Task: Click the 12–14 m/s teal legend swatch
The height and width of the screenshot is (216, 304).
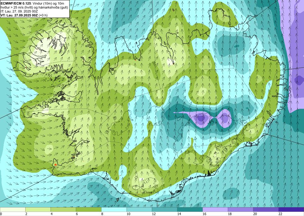Action: pyautogui.click(x=164, y=210)
